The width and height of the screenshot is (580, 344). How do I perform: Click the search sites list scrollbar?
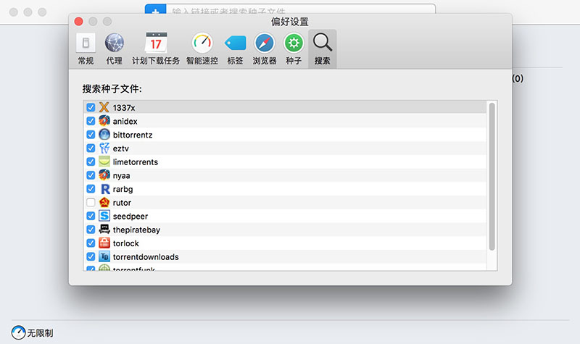[x=492, y=177]
